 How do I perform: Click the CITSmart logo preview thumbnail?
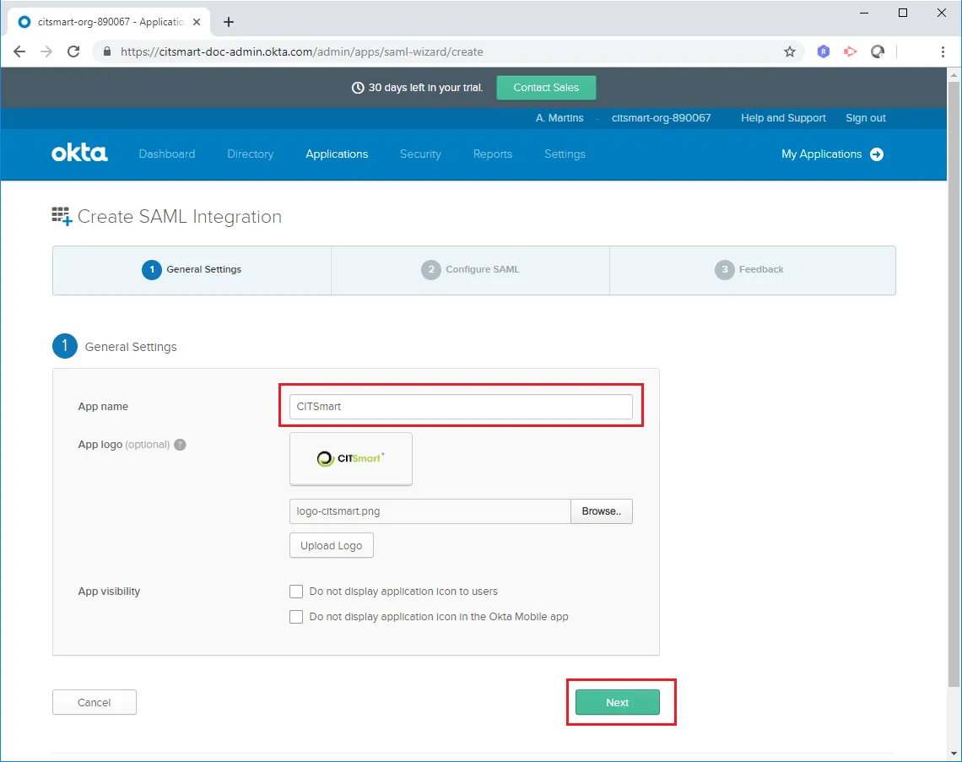pos(351,459)
